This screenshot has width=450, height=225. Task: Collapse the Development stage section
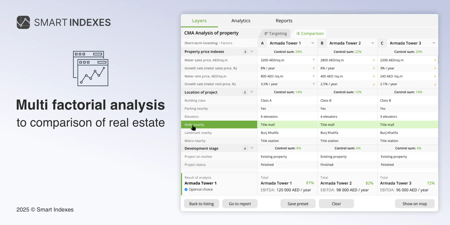pyautogui.click(x=252, y=148)
